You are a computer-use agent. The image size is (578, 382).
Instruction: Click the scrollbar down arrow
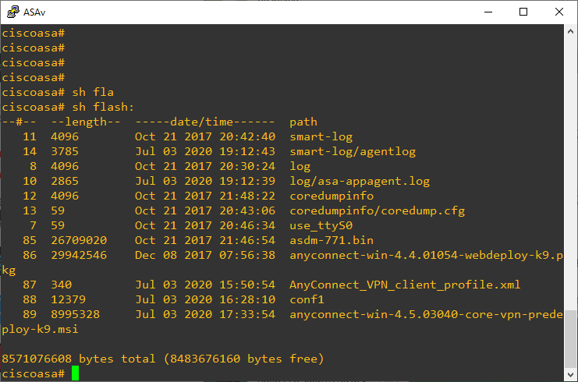coord(571,375)
